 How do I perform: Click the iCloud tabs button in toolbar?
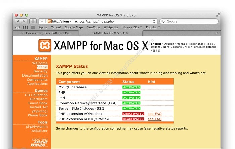click(x=33, y=21)
